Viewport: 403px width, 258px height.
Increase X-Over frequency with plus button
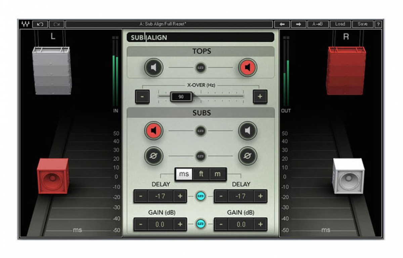coord(260,97)
